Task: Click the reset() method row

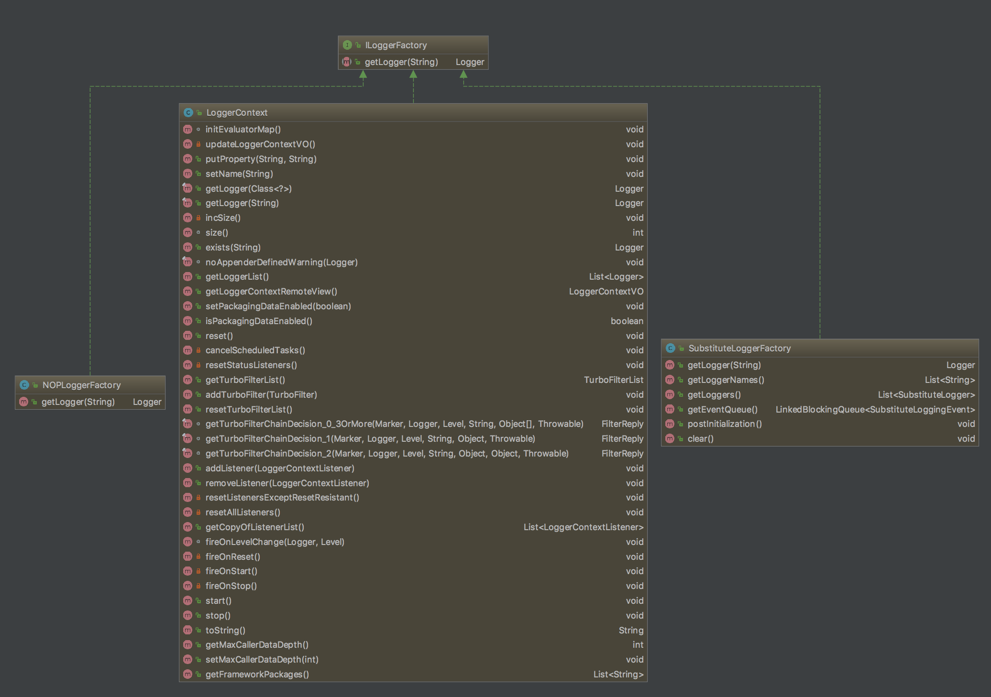Action: tap(413, 336)
